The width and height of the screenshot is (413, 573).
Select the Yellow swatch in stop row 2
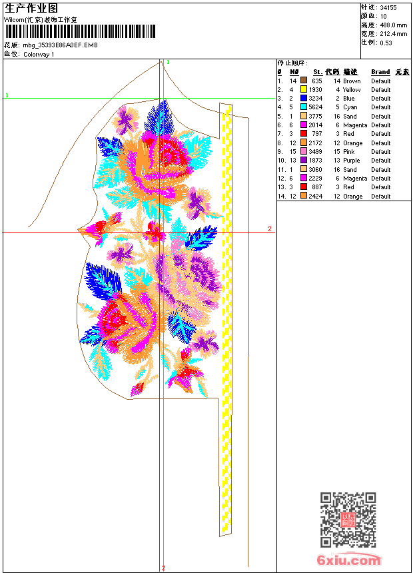coord(303,89)
